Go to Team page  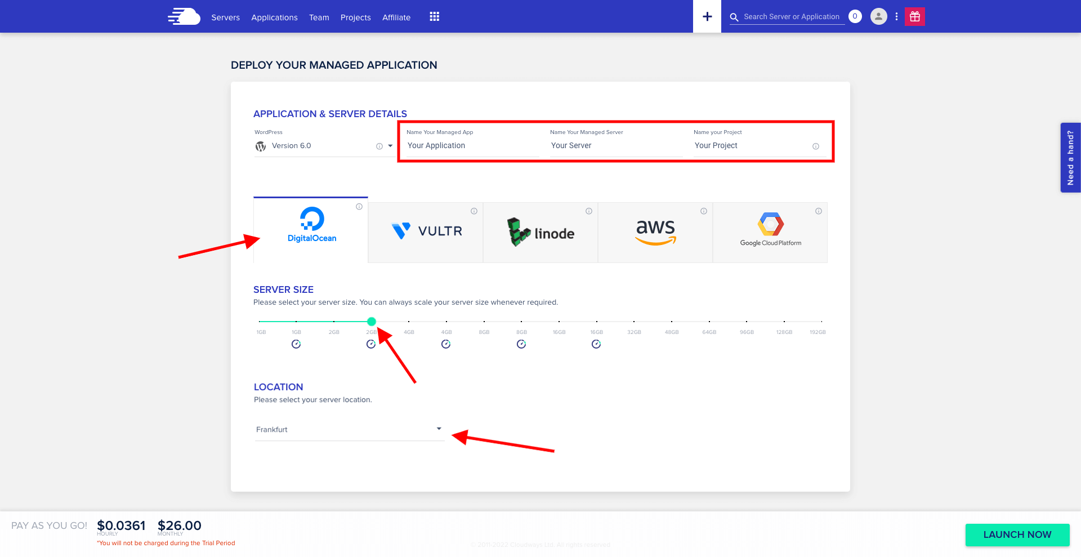(x=319, y=17)
